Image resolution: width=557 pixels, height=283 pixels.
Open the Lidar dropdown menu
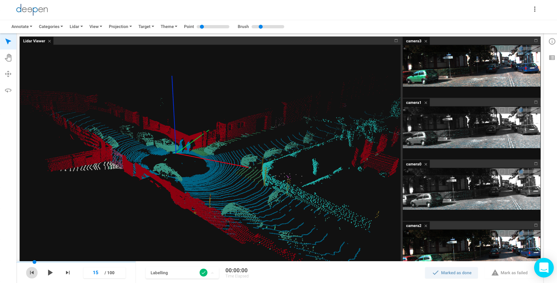click(x=76, y=27)
